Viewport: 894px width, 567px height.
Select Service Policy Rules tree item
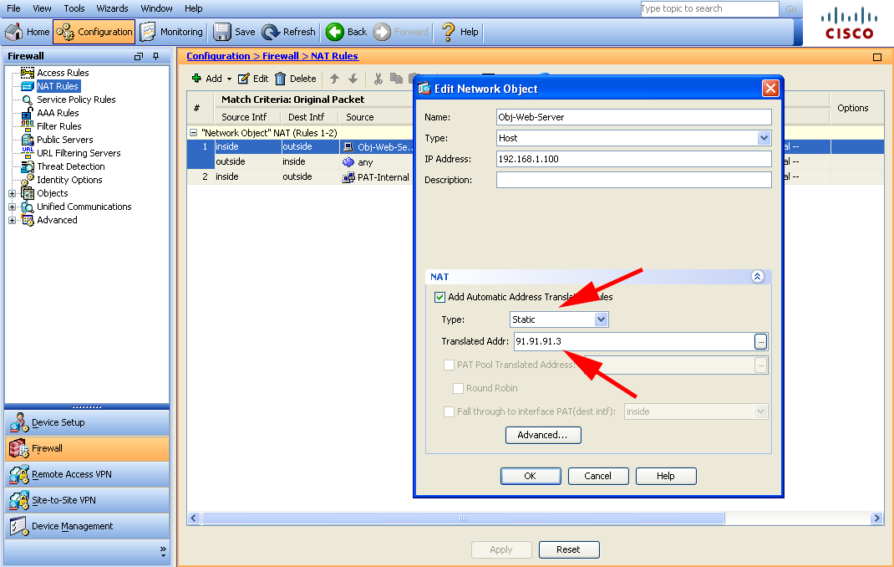(76, 100)
